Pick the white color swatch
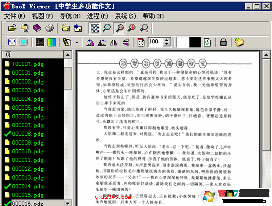The height and width of the screenshot is (206, 272). 182,42
